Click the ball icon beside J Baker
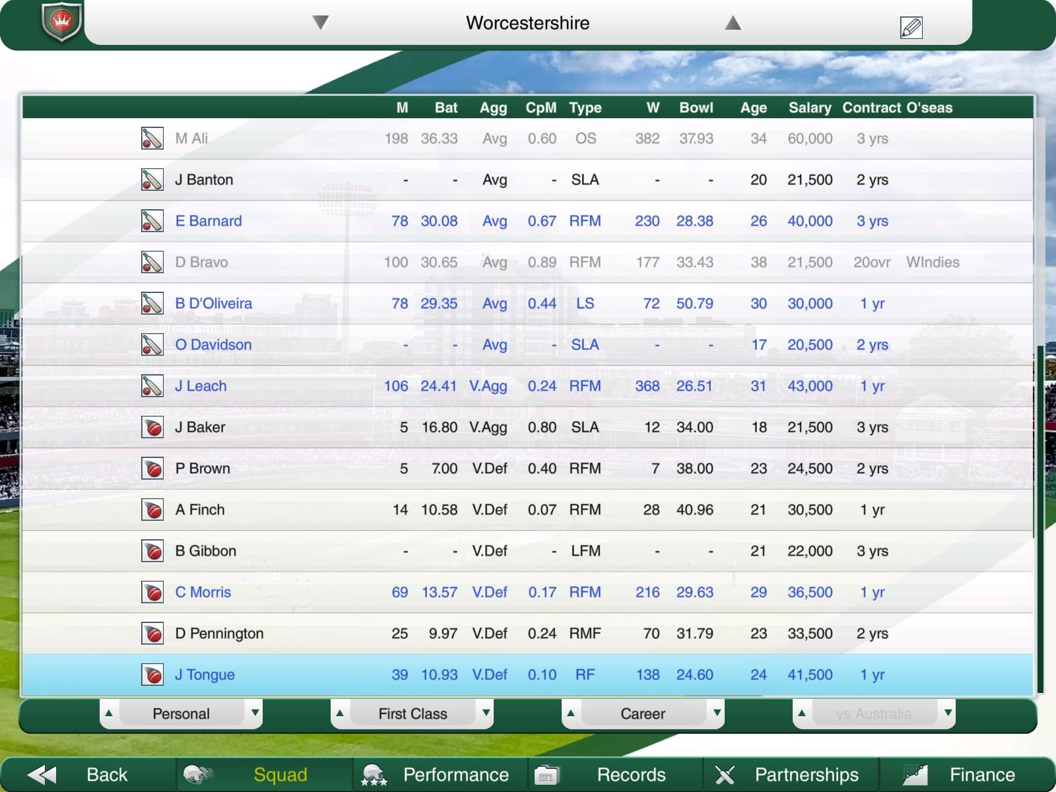The height and width of the screenshot is (792, 1056). (152, 427)
